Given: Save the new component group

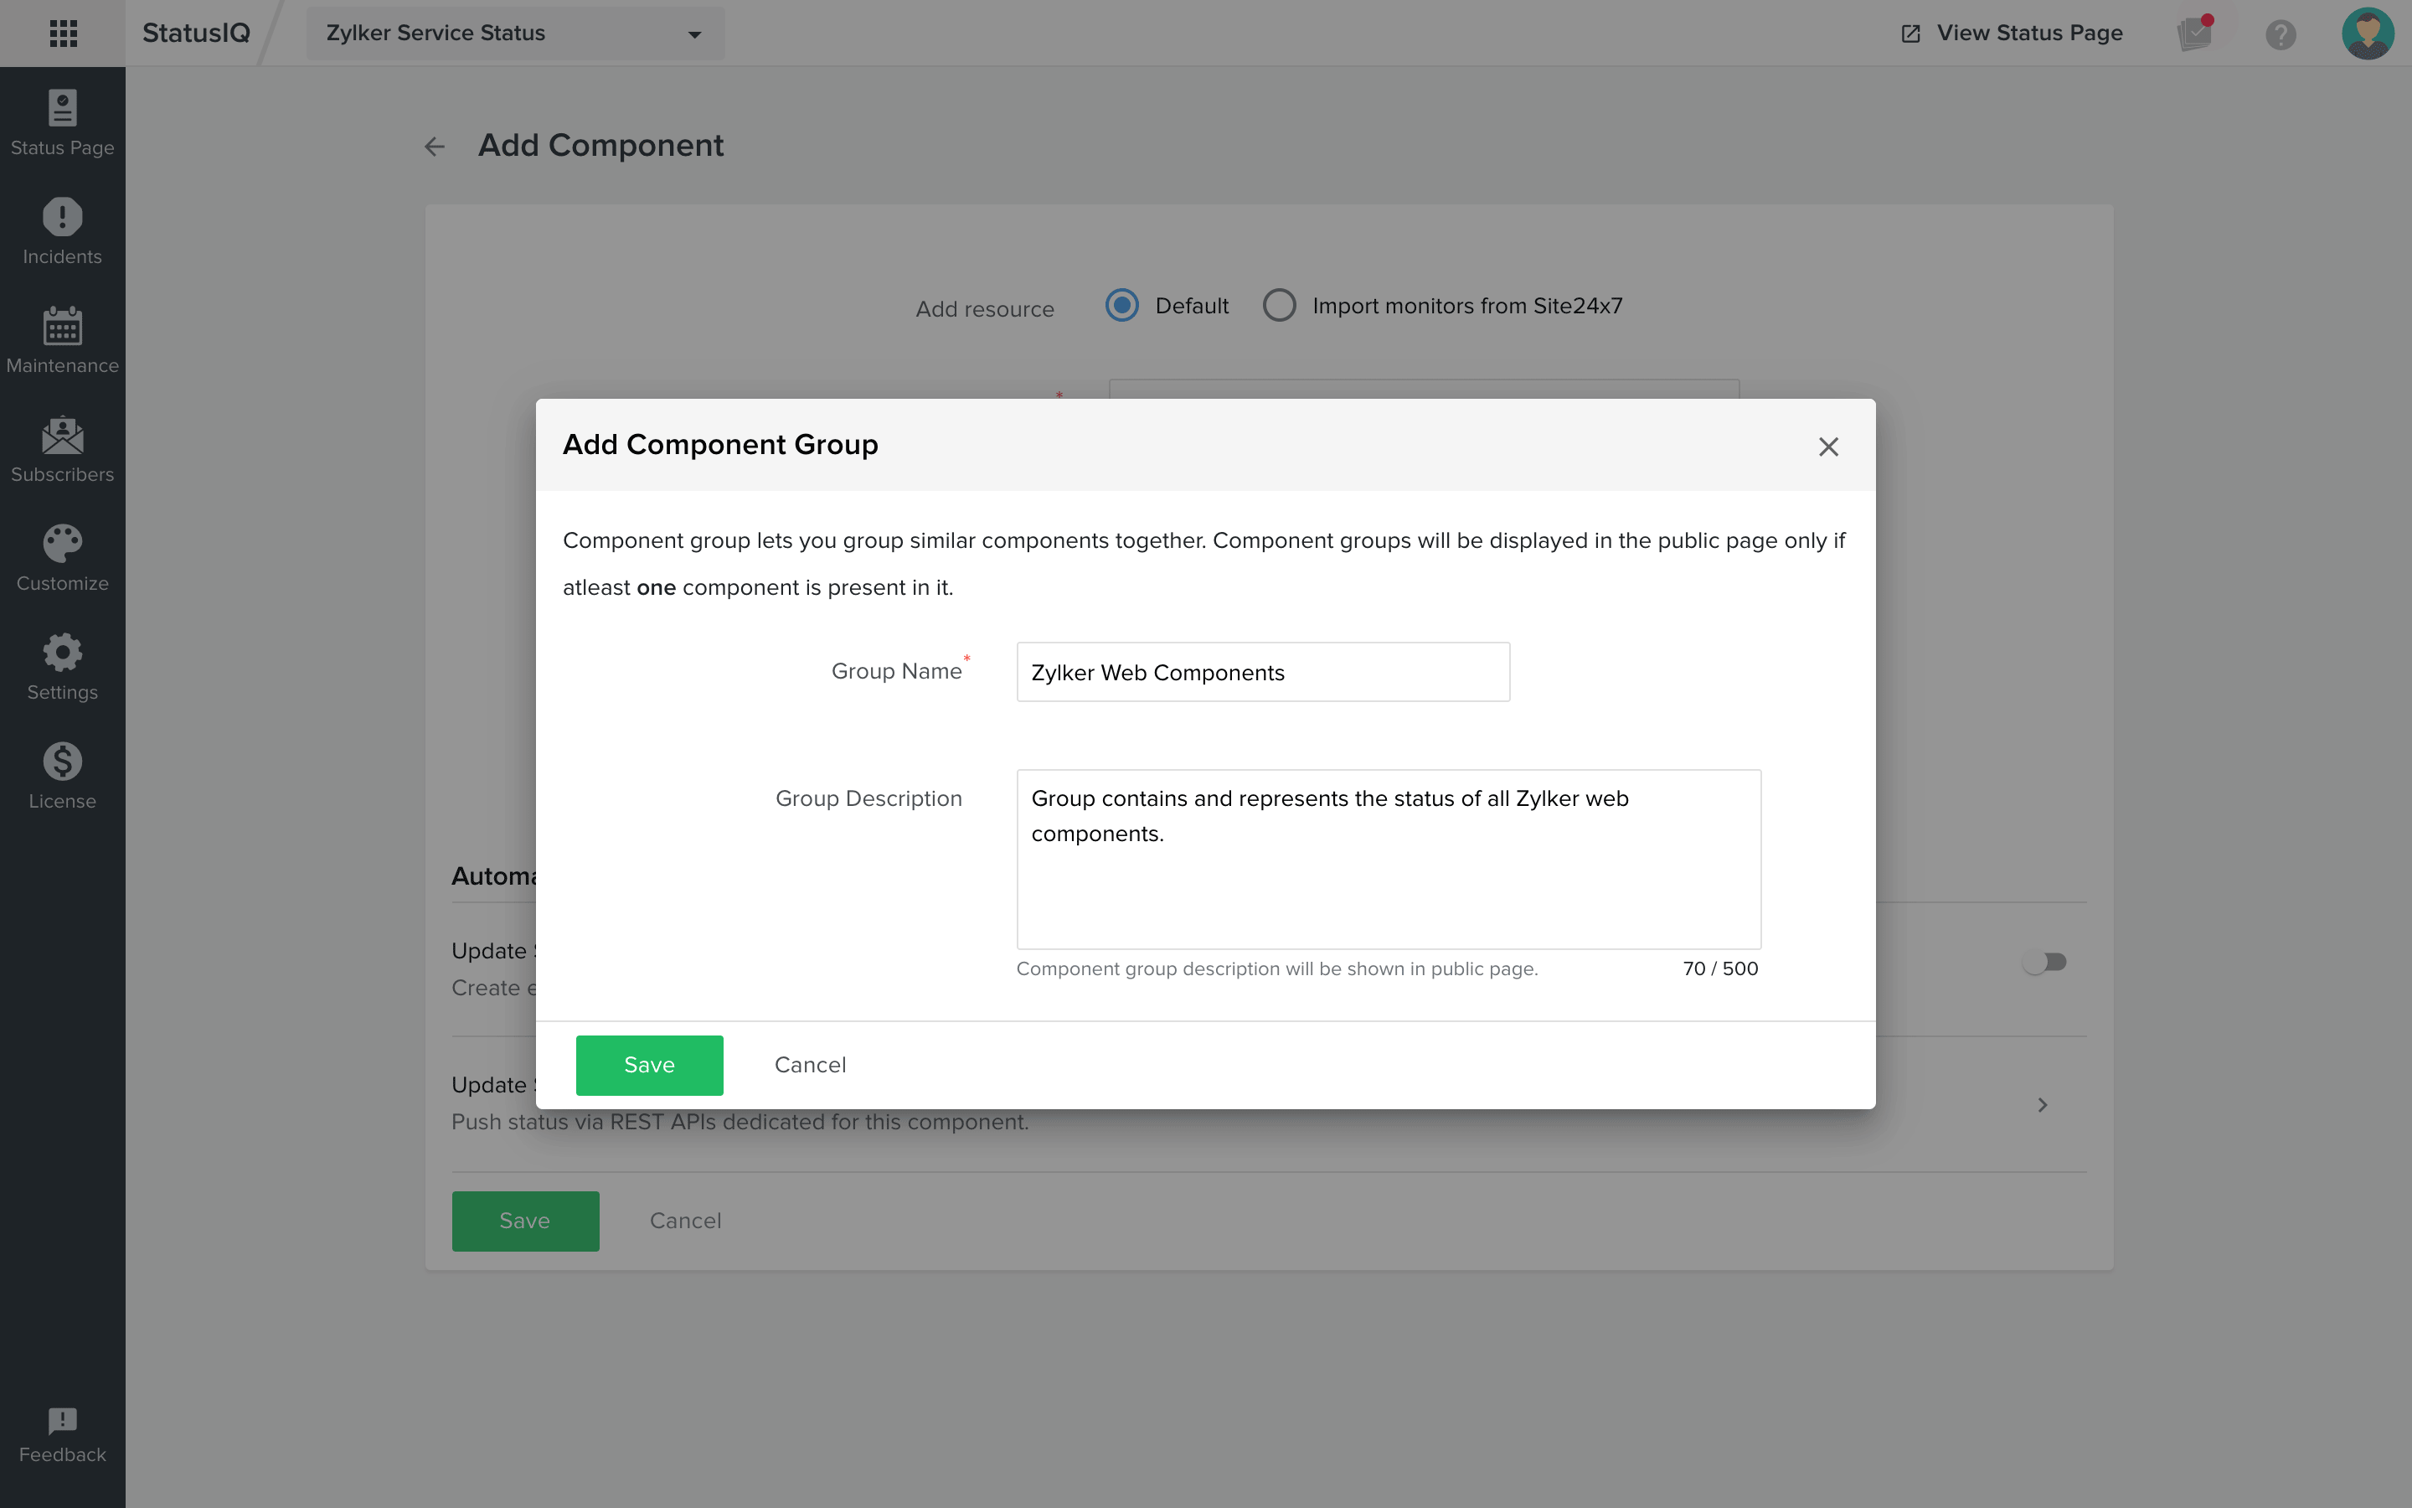Looking at the screenshot, I should tap(649, 1064).
